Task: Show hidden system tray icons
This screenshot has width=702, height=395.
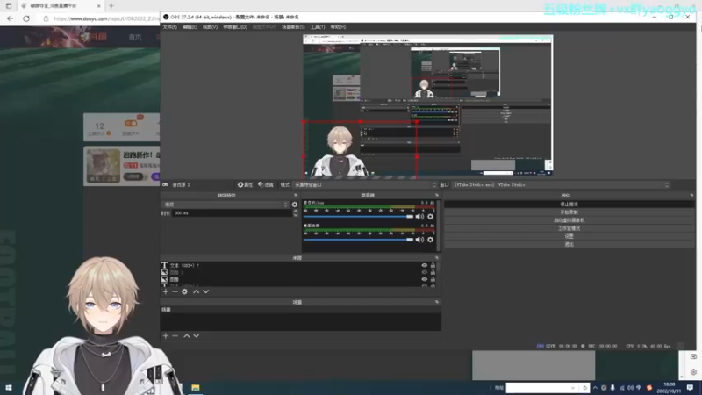Action: click(x=595, y=388)
